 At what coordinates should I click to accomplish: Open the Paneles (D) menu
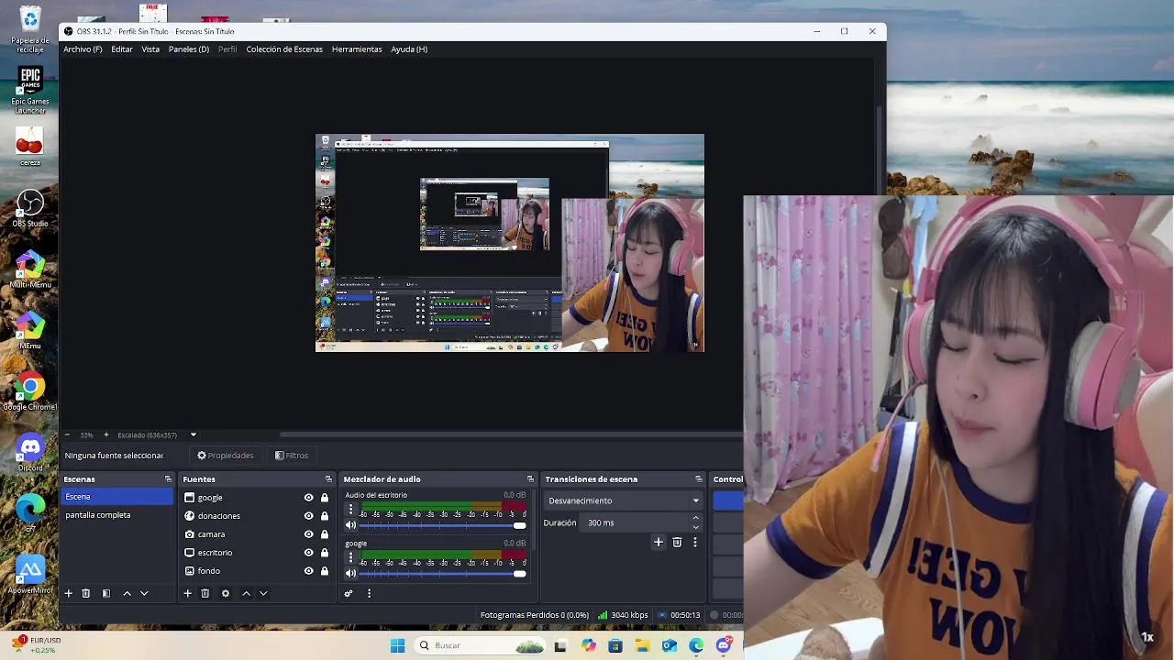(189, 49)
